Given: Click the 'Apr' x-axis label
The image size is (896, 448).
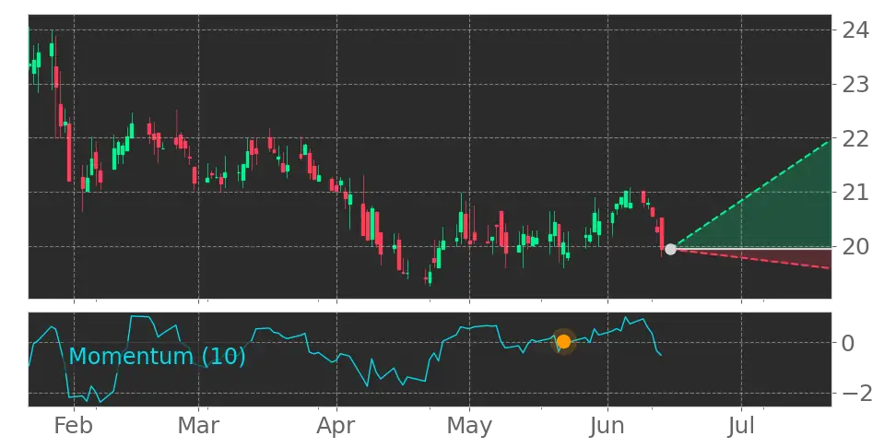Looking at the screenshot, I should 336,426.
